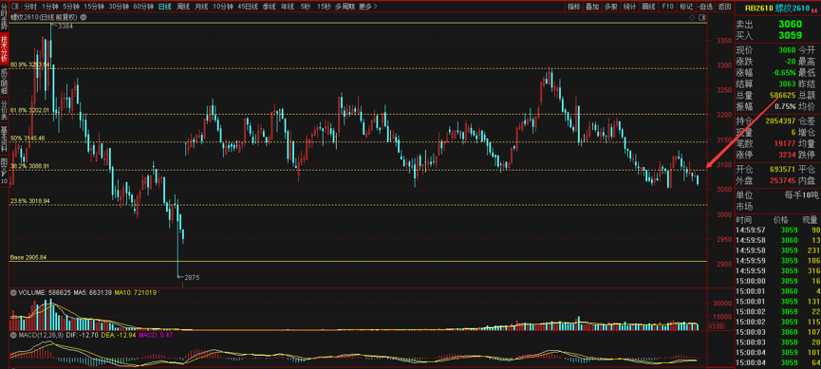Click the RB2610 contract code
This screenshot has width=821, height=369.
click(758, 9)
